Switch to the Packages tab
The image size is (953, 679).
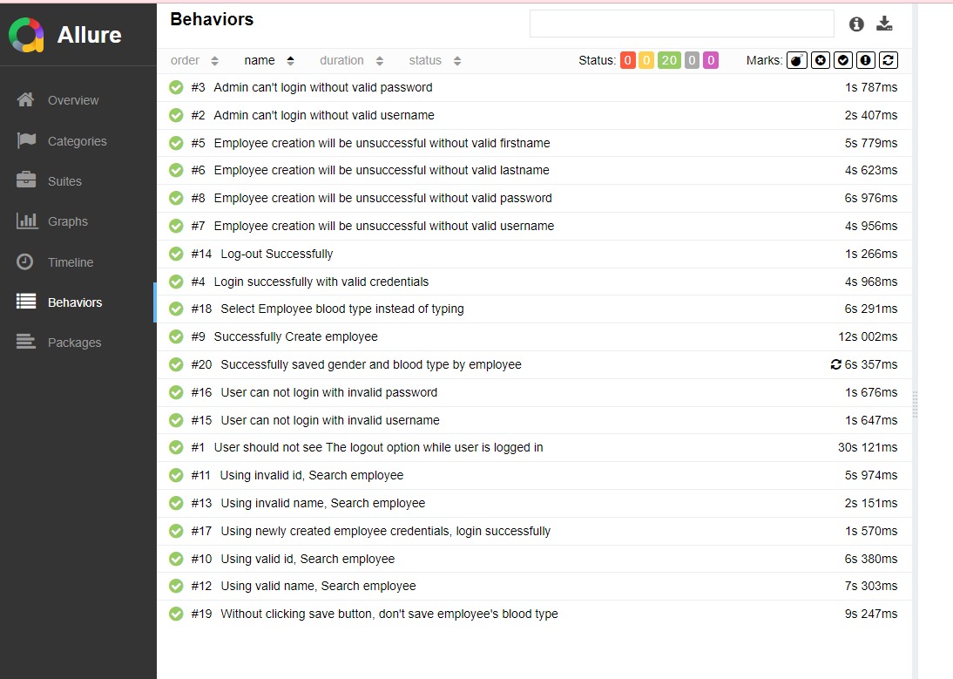click(74, 343)
